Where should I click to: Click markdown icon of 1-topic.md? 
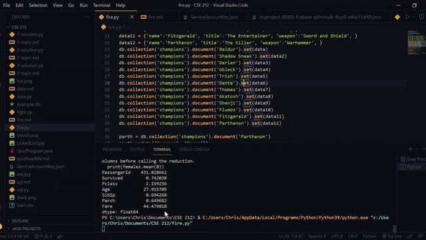point(12,42)
